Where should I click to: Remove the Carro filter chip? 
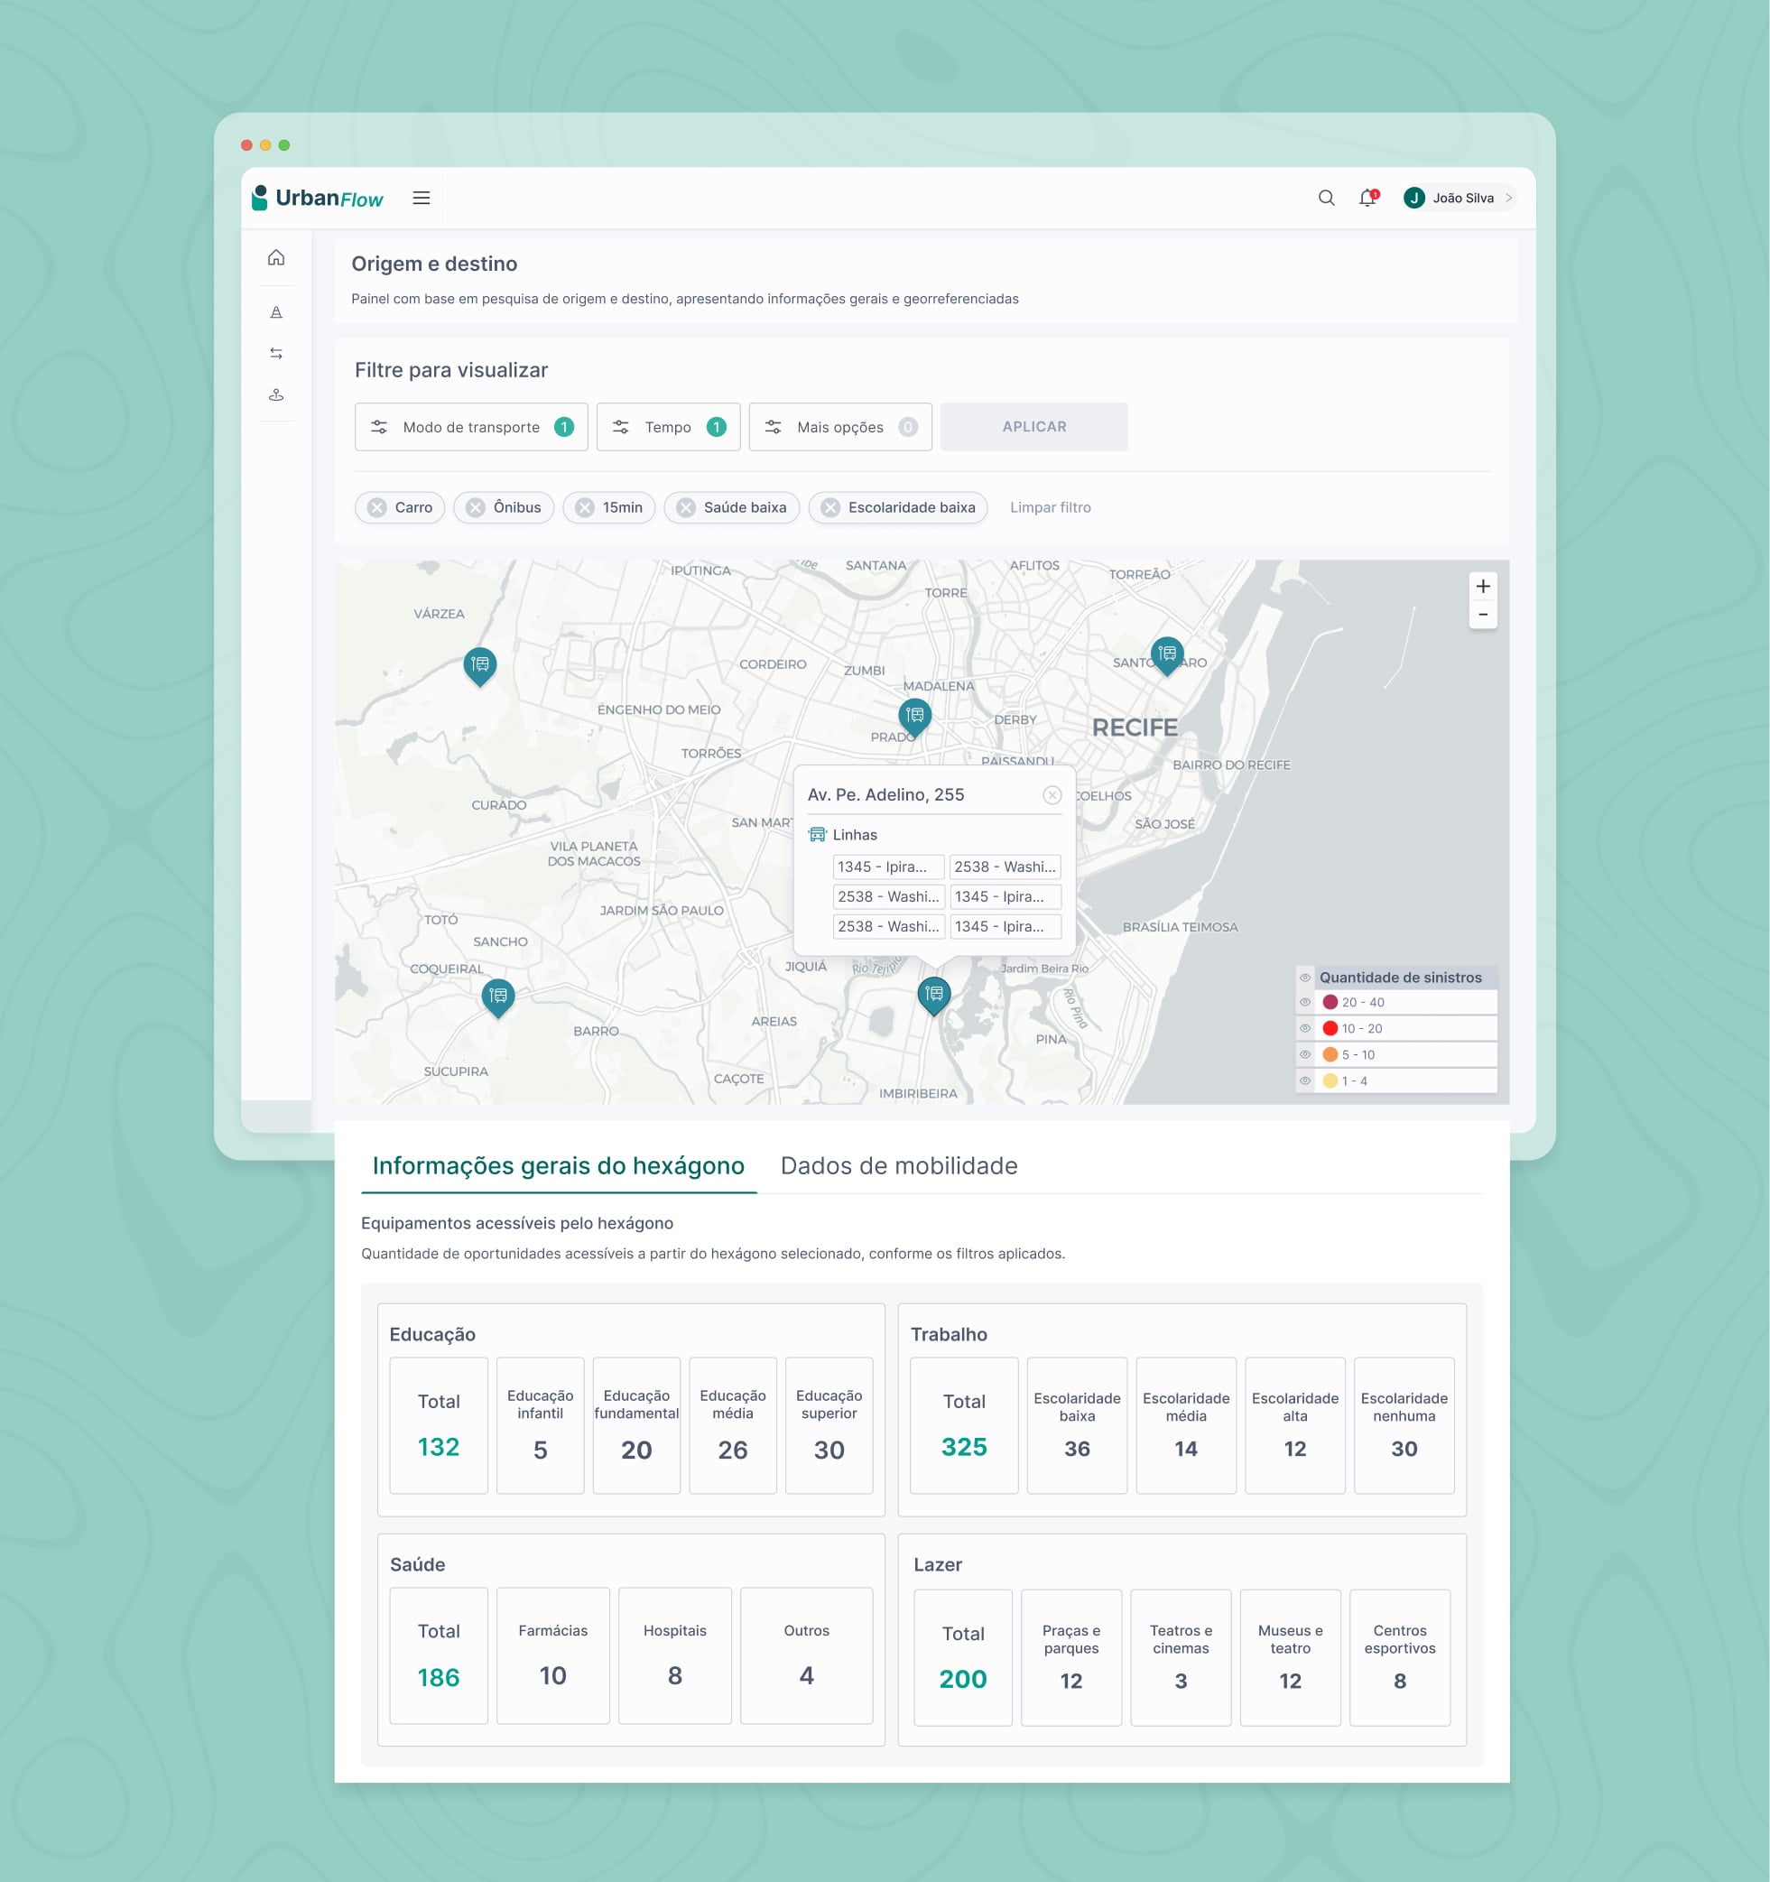click(x=376, y=507)
